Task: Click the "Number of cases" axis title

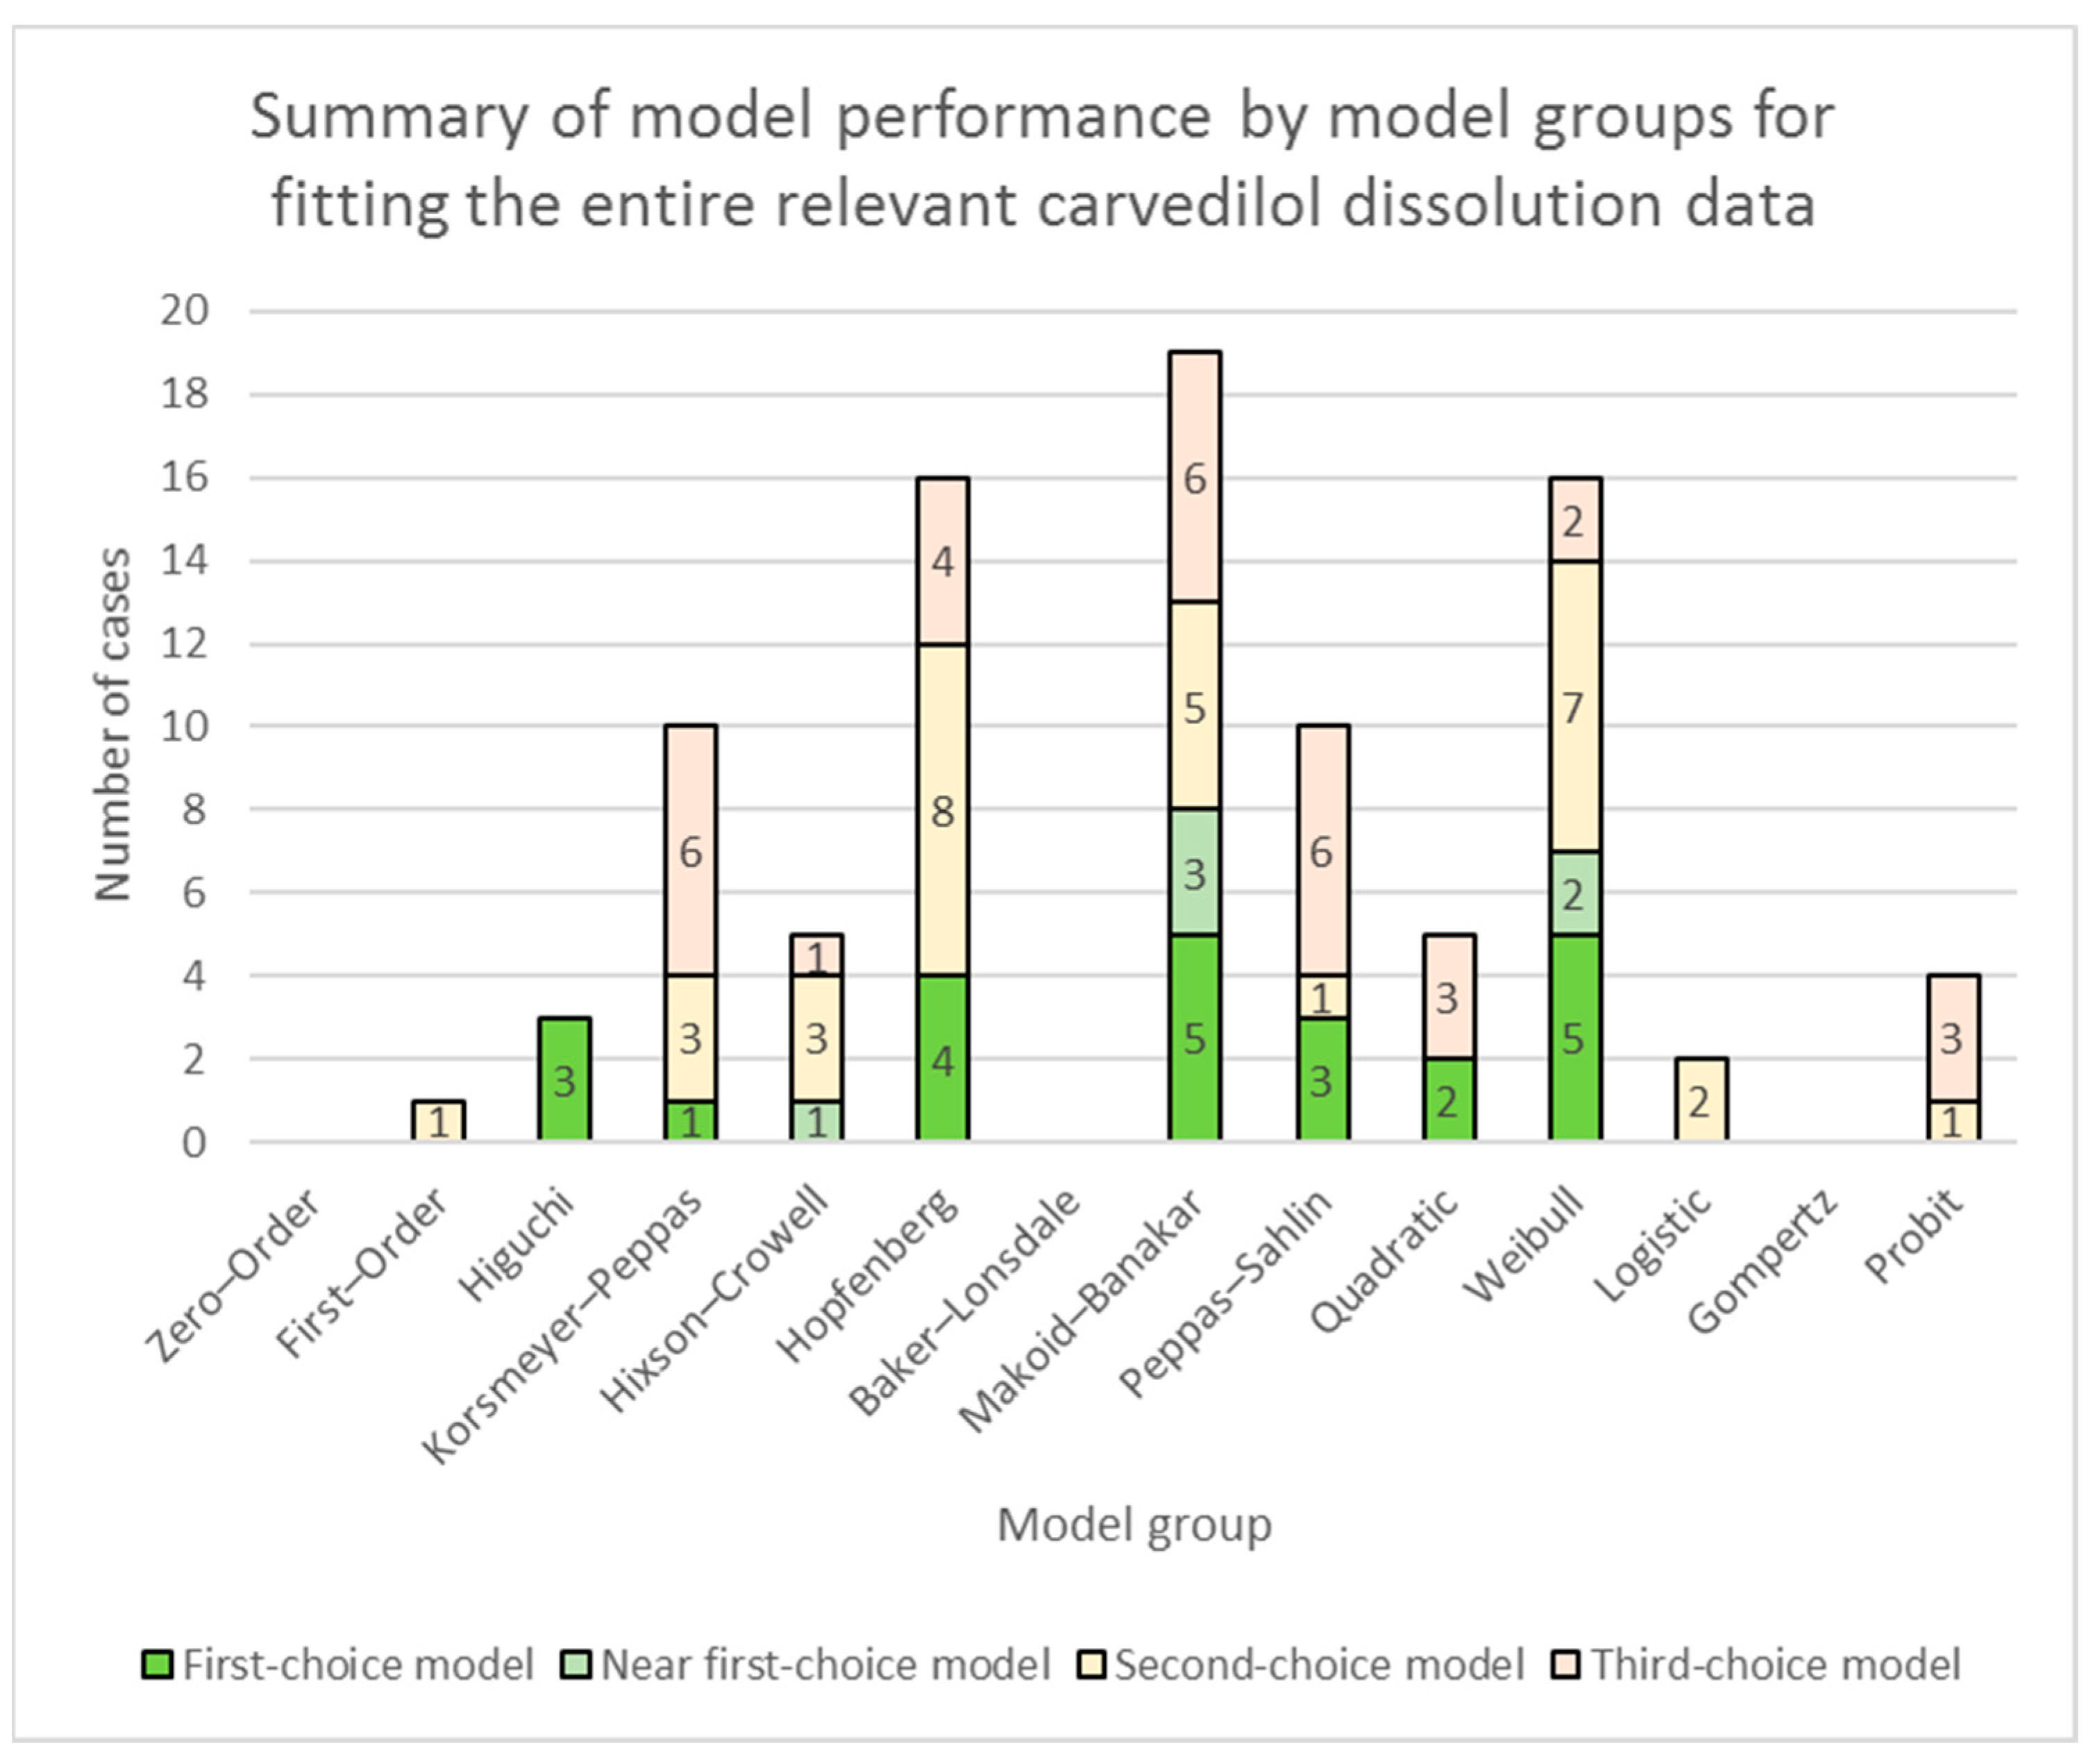Action: 112,724
